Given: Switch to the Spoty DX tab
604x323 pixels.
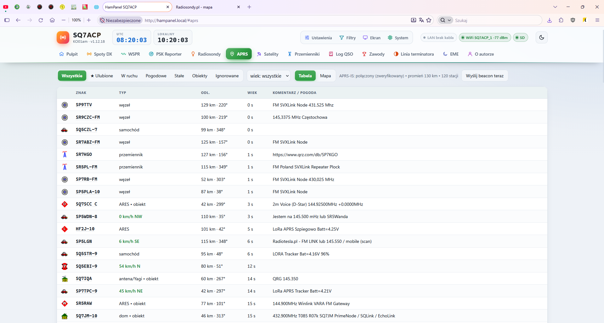Looking at the screenshot, I should [99, 54].
